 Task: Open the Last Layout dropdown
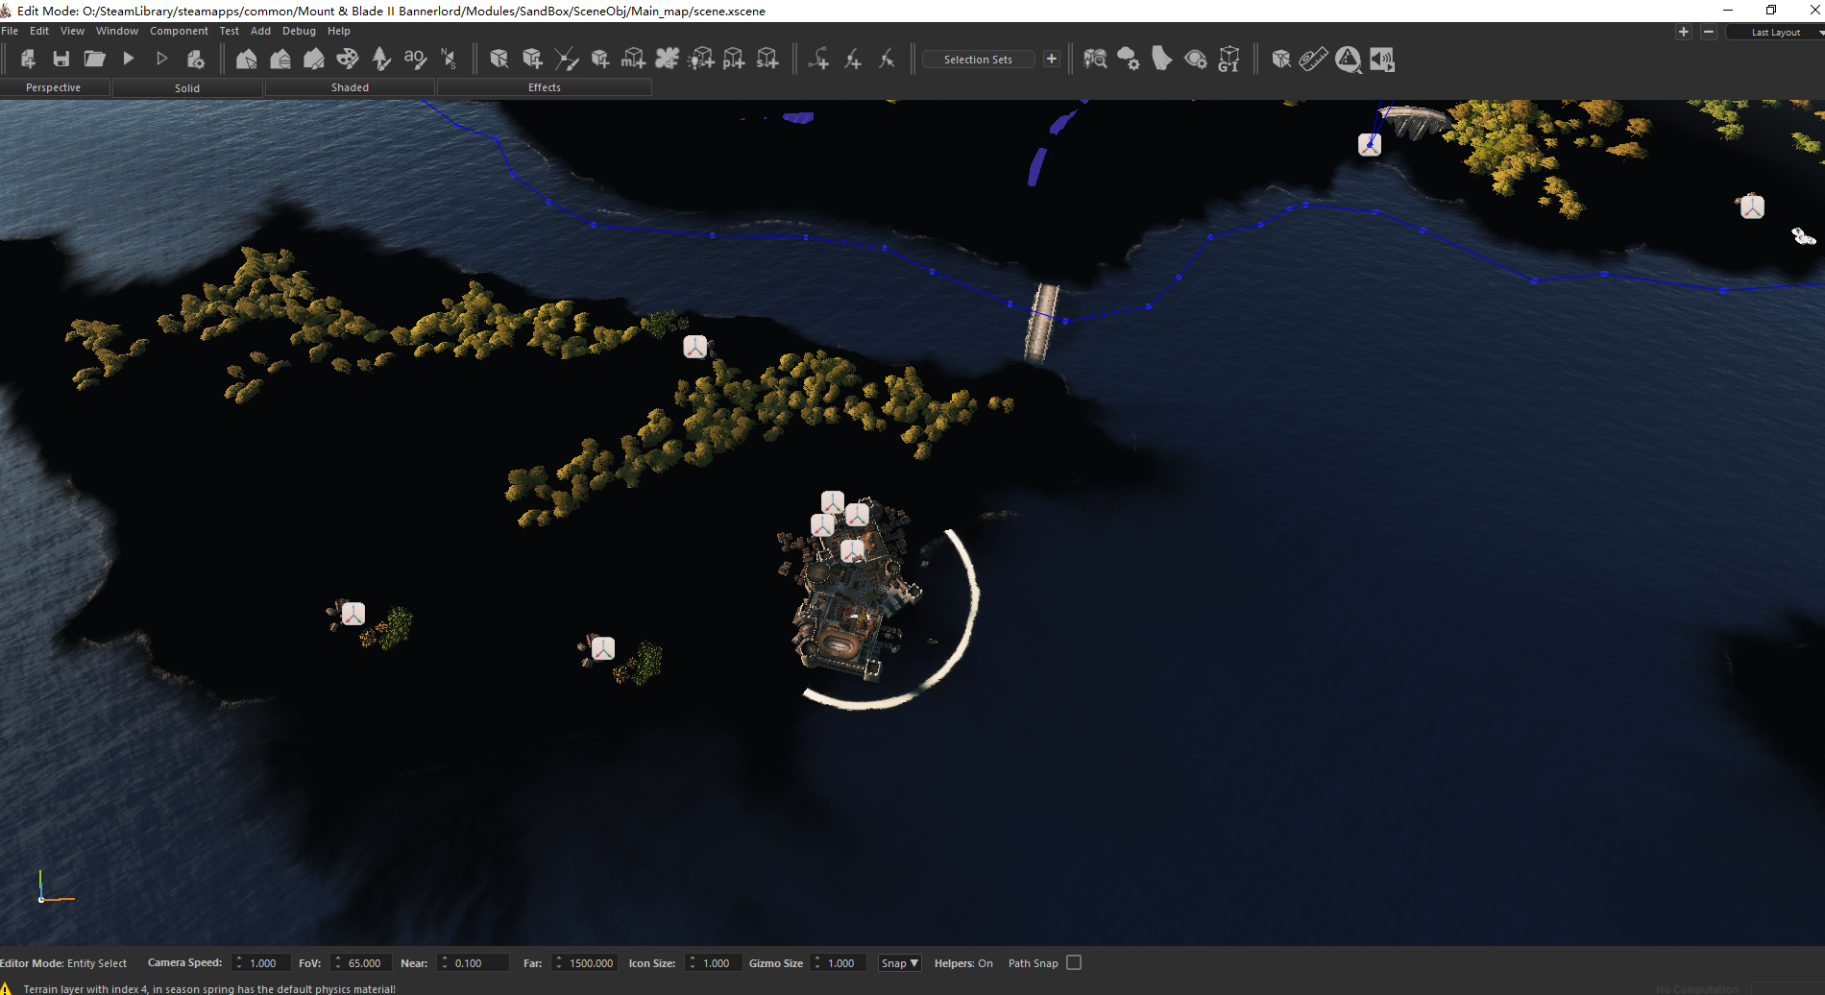tap(1776, 32)
